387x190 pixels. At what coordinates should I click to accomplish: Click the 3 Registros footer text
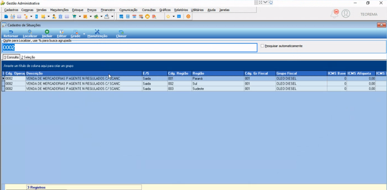click(36, 187)
